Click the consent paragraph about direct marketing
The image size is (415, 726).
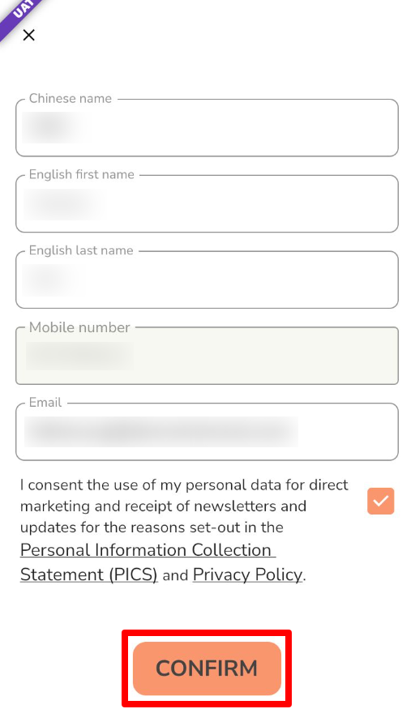[184, 530]
